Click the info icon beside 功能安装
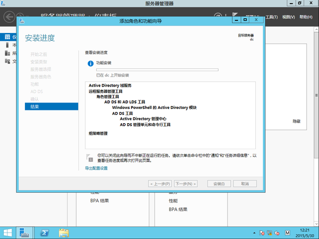 coord(90,63)
